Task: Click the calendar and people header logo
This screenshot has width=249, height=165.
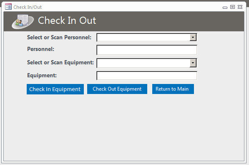Action: (23, 22)
